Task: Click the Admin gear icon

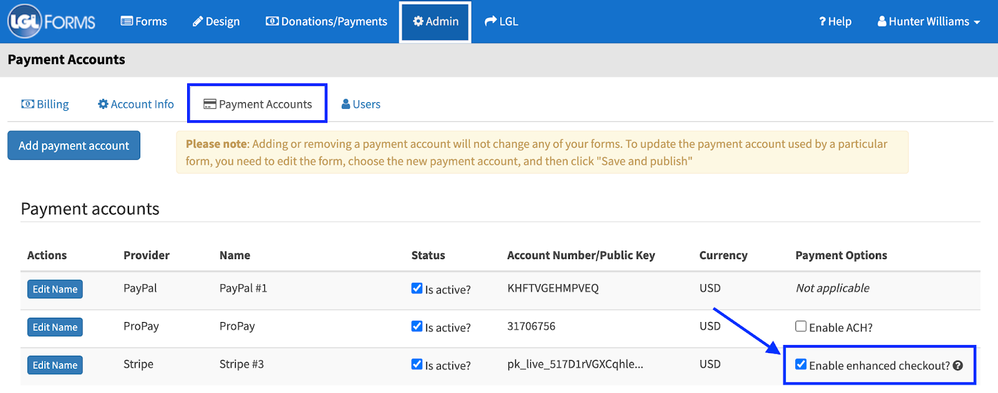Action: point(418,21)
